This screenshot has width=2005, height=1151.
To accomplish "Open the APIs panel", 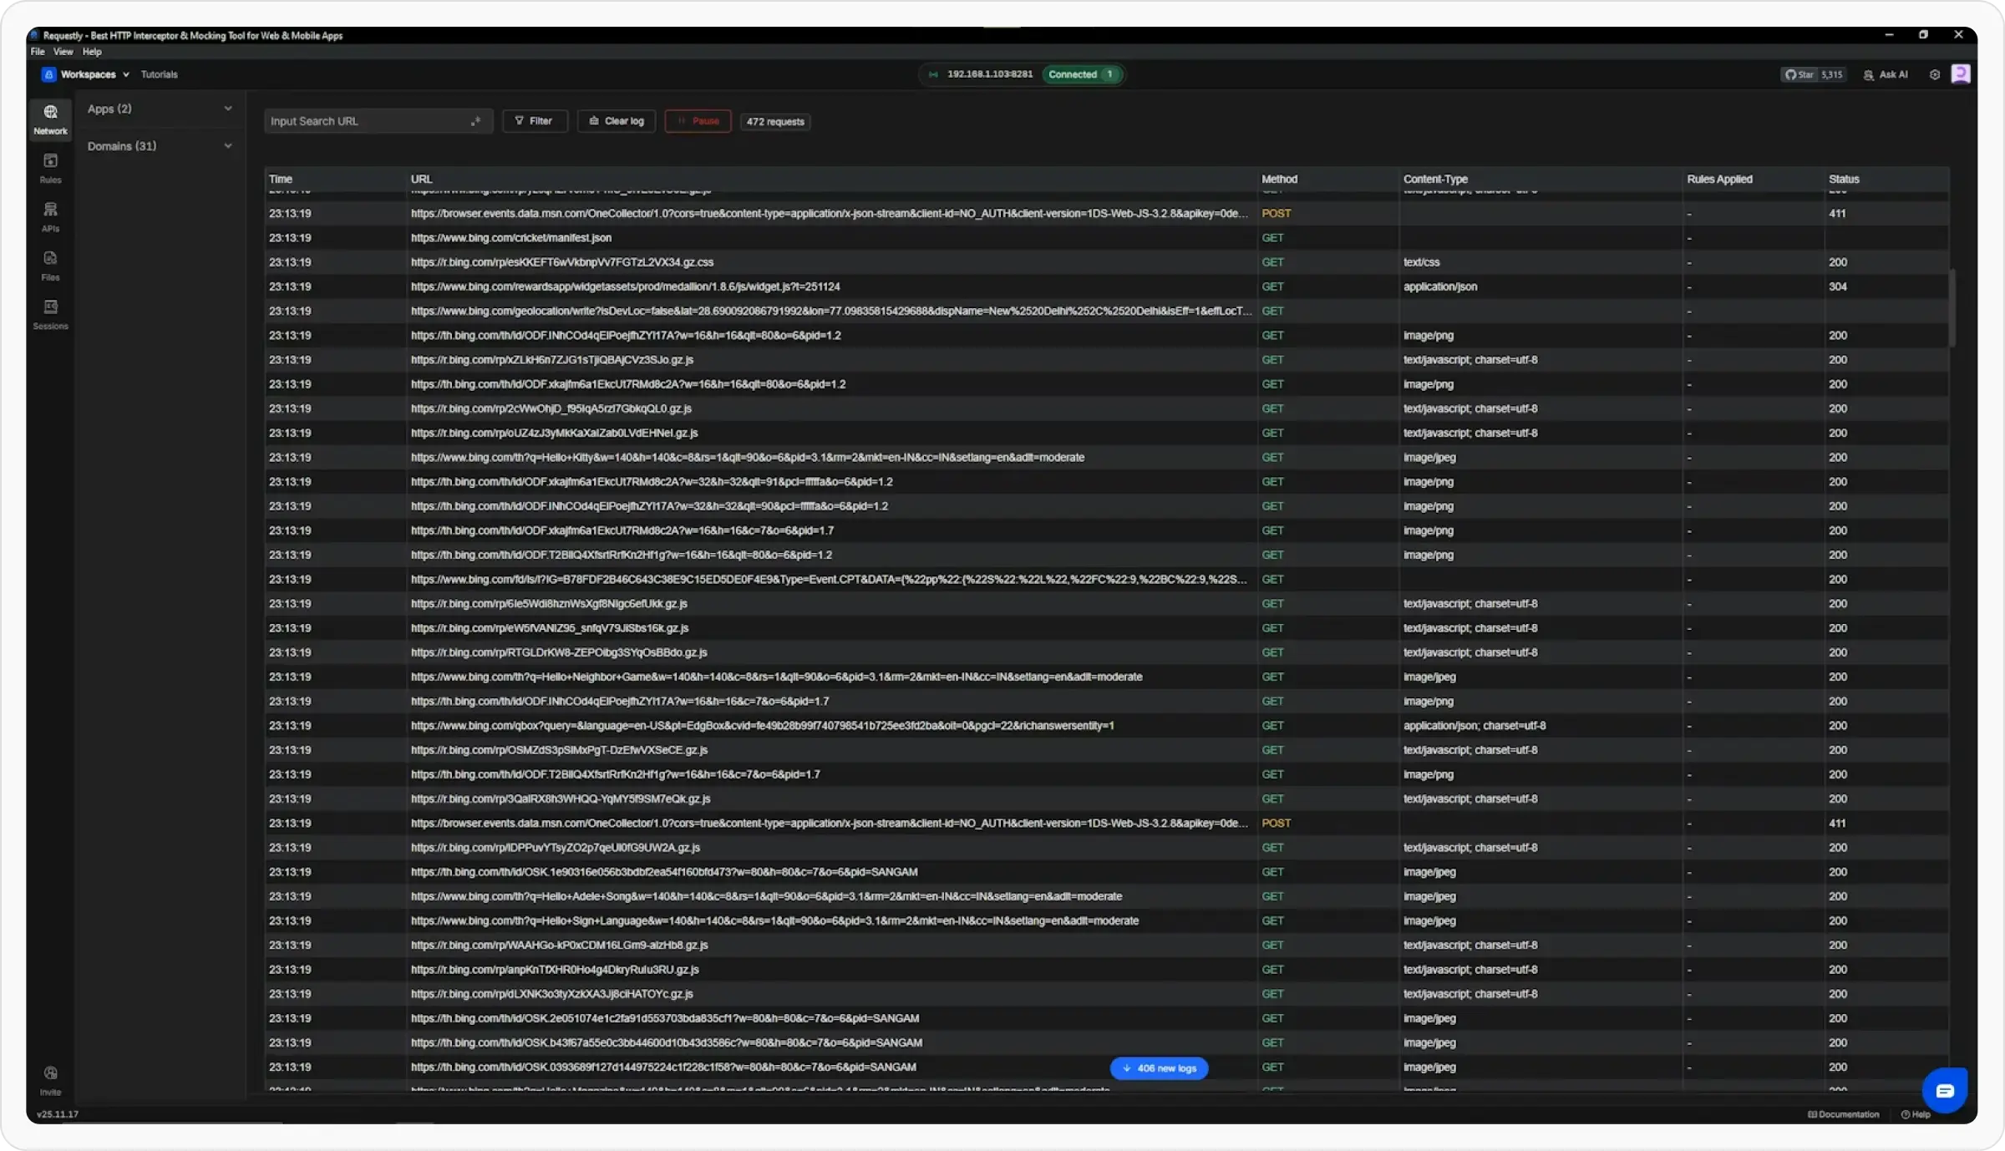I will [50, 215].
